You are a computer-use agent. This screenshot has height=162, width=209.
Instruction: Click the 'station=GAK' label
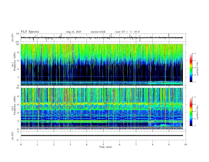(98, 32)
